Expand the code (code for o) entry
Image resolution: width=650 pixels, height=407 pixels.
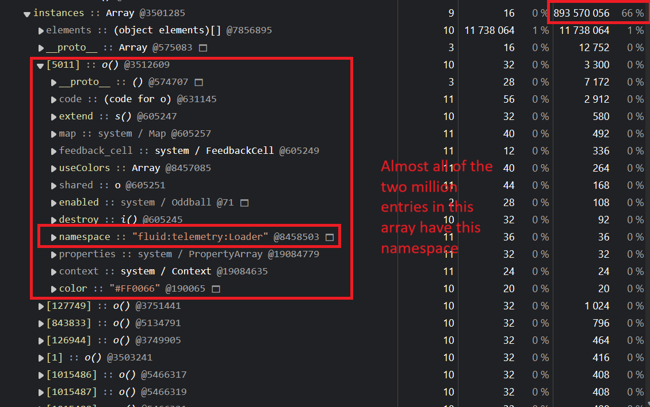click(53, 99)
